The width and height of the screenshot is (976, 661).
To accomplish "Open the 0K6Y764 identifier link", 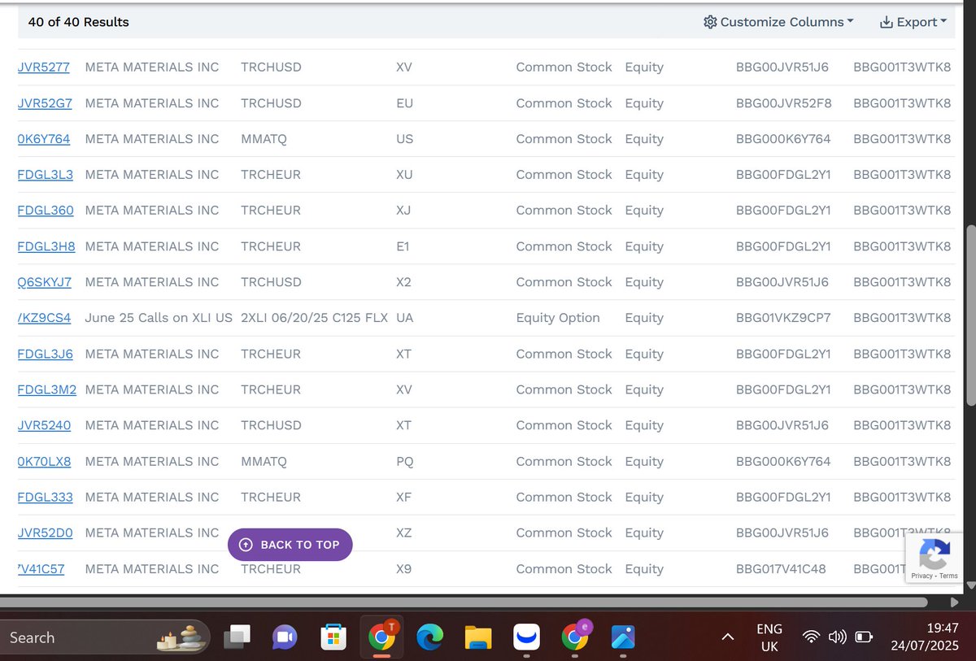I will (x=44, y=139).
